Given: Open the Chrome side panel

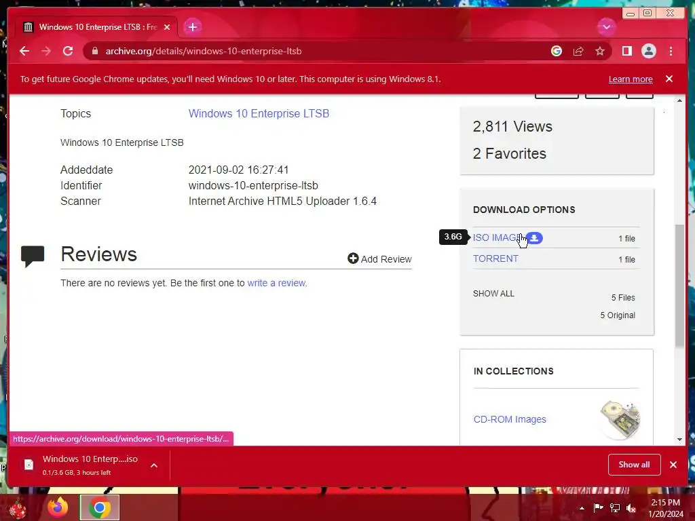Looking at the screenshot, I should 626,51.
